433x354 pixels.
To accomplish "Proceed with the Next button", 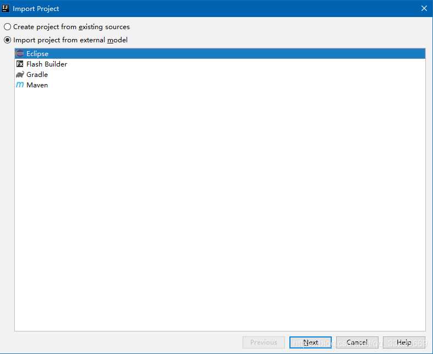I will (310, 342).
